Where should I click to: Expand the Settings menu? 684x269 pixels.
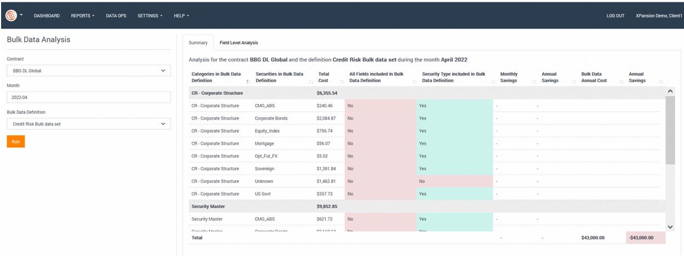(150, 16)
